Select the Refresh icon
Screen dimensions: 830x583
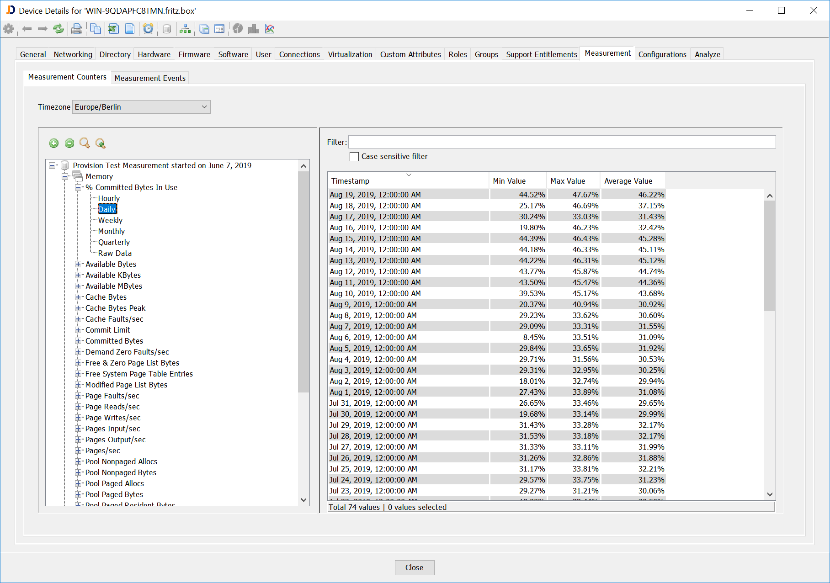point(59,29)
